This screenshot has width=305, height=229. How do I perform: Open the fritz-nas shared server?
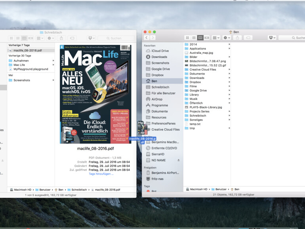(x=157, y=179)
